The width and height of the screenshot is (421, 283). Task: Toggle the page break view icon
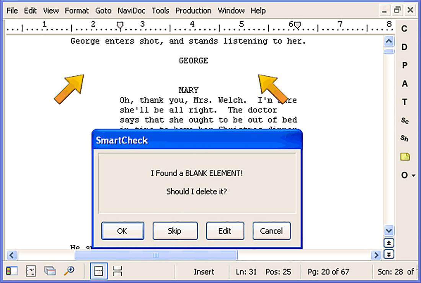coord(99,271)
